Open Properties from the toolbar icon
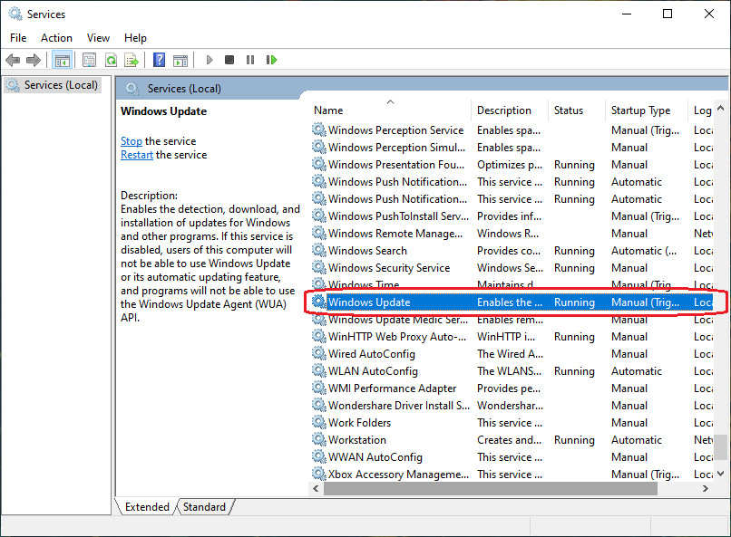This screenshot has height=537, width=731. pos(89,60)
